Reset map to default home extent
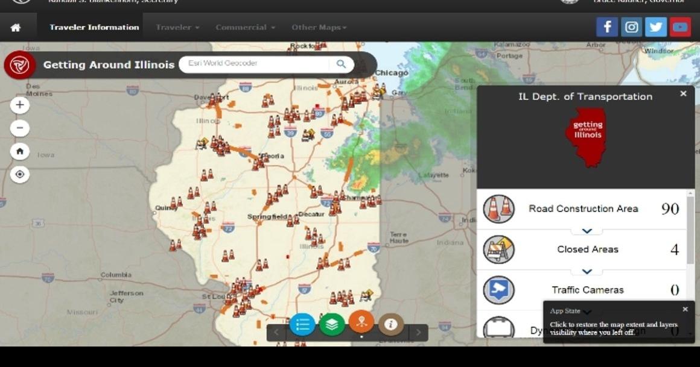Viewport: 700px width, 367px height. [x=20, y=151]
